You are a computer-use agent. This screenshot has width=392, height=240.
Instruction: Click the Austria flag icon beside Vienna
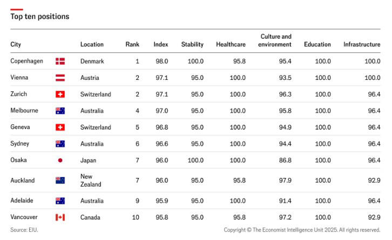pos(60,78)
